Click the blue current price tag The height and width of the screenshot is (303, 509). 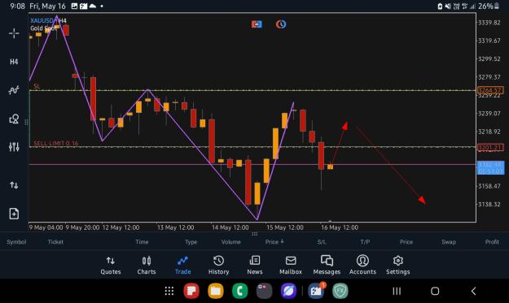490,167
